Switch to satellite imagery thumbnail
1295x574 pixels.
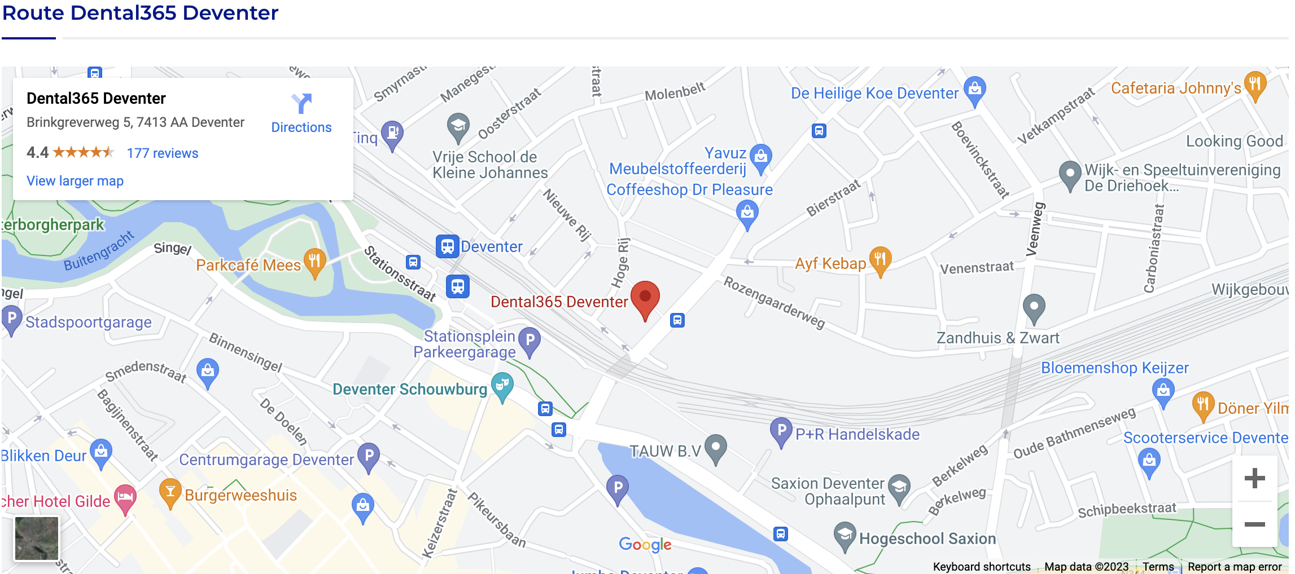click(37, 538)
